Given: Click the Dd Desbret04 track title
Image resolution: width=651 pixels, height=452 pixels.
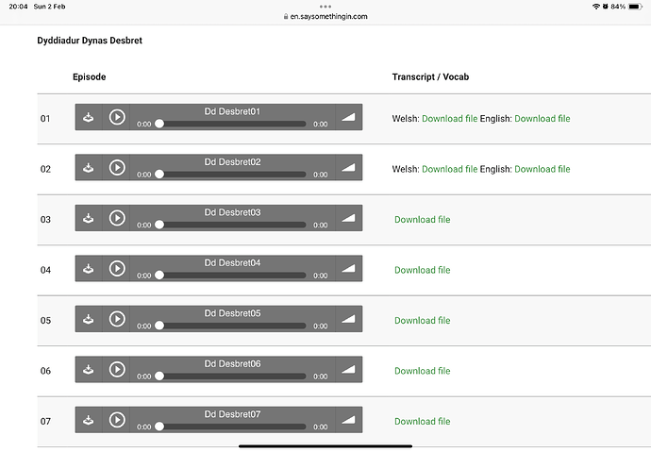Looking at the screenshot, I should (x=232, y=262).
